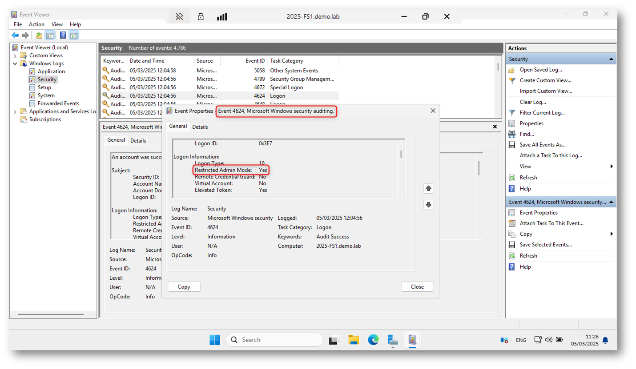Open Task View on the taskbar
636x369 pixels.
pyautogui.click(x=334, y=340)
